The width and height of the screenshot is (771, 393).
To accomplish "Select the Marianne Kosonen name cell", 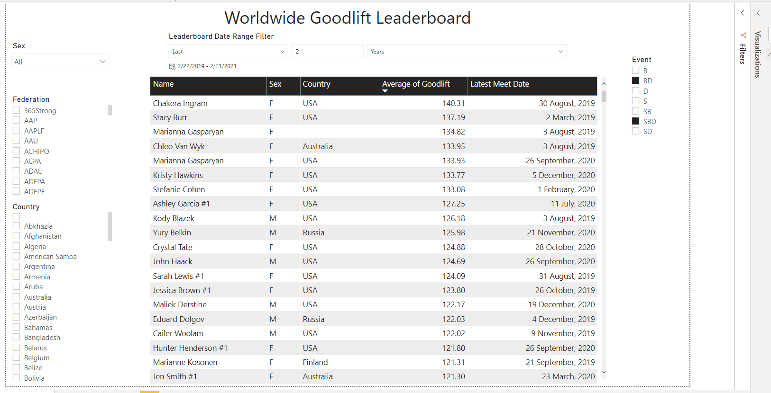I will coord(185,362).
